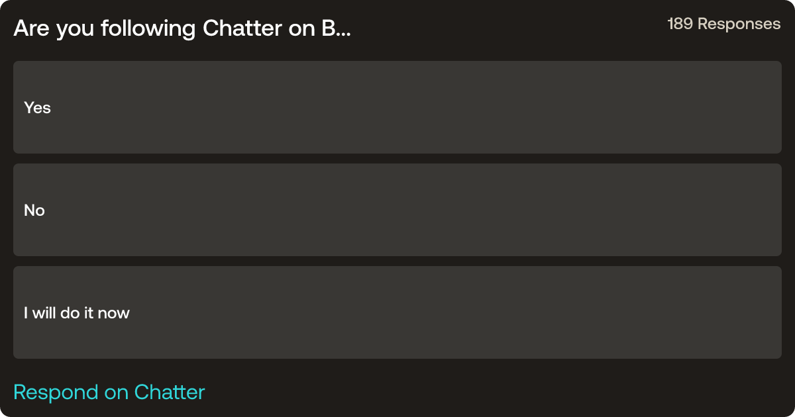Pick the "I will do it now" option
This screenshot has height=417, width=795.
[x=397, y=312]
